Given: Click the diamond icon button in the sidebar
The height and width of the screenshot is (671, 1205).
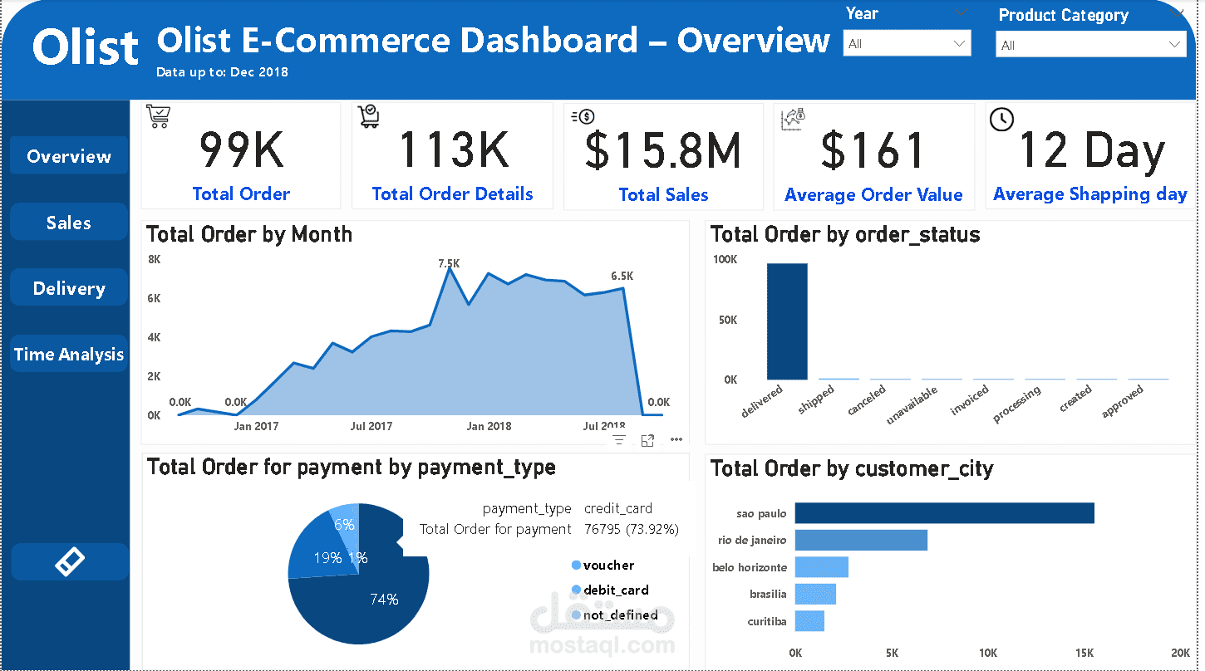Looking at the screenshot, I should 69,562.
